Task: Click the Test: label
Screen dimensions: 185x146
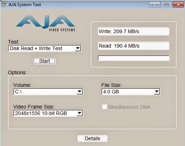Action: [x=14, y=42]
